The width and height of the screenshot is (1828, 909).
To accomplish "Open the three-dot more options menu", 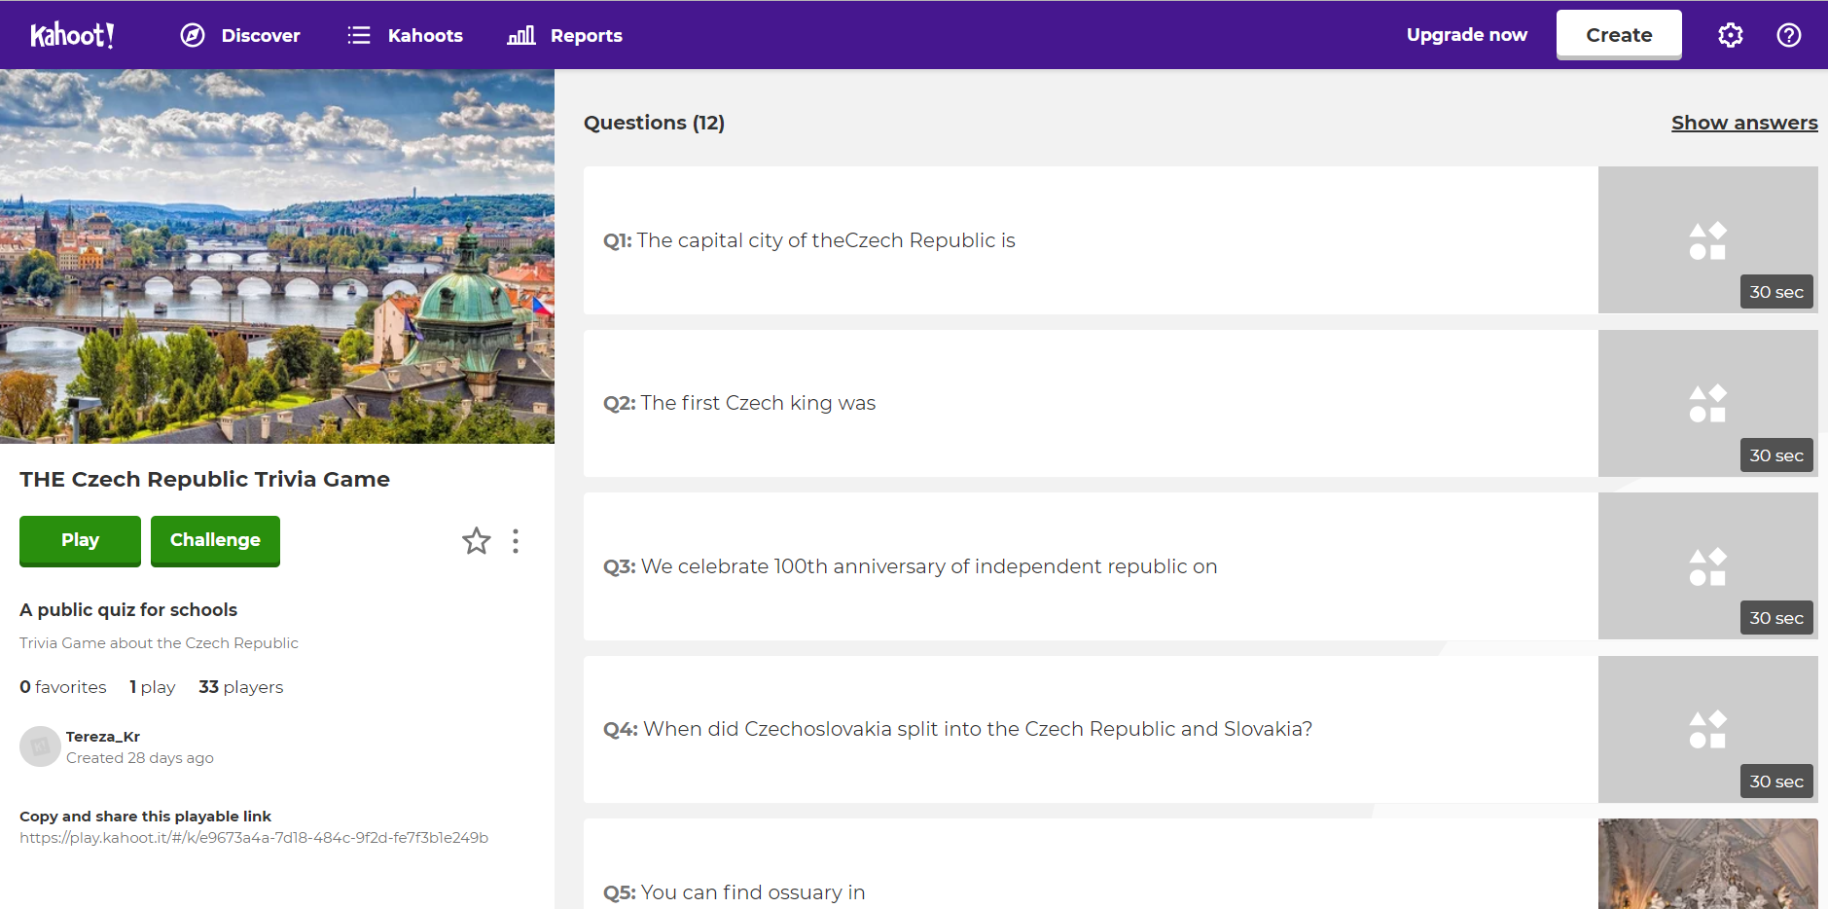I will [516, 541].
